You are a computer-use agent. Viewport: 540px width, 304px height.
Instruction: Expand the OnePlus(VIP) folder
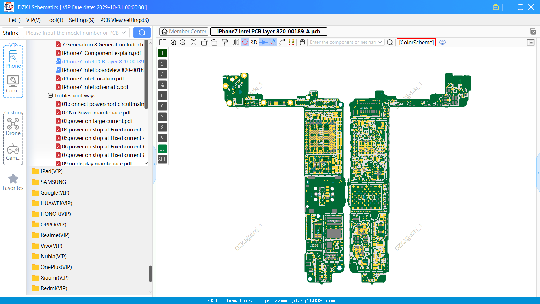tap(56, 267)
